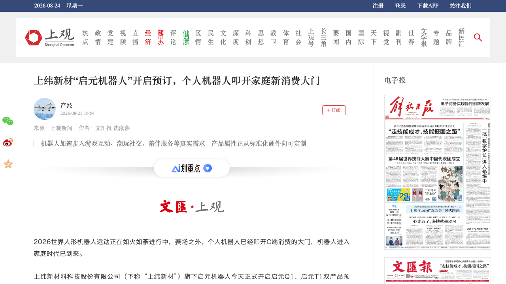Open the 民生 navigation item
Image resolution: width=506 pixels, height=284 pixels.
click(211, 37)
